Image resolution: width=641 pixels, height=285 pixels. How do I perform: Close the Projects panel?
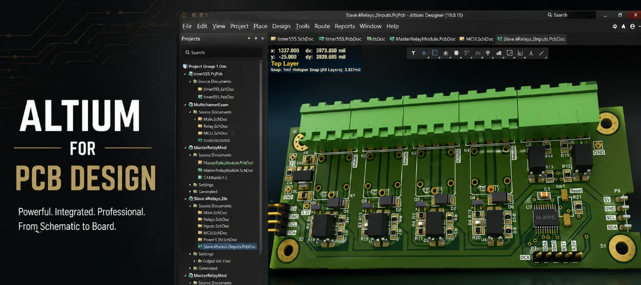[x=262, y=38]
